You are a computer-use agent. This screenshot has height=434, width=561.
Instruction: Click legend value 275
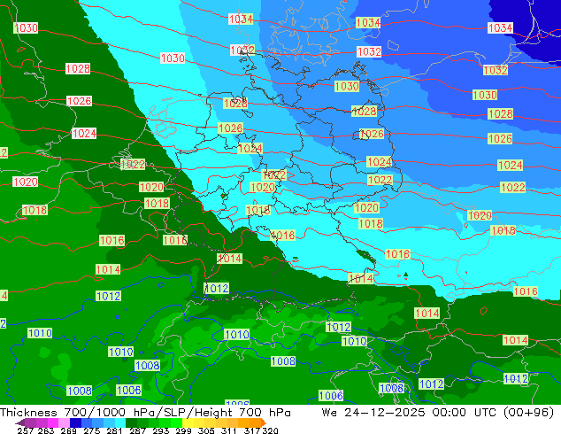(x=92, y=430)
